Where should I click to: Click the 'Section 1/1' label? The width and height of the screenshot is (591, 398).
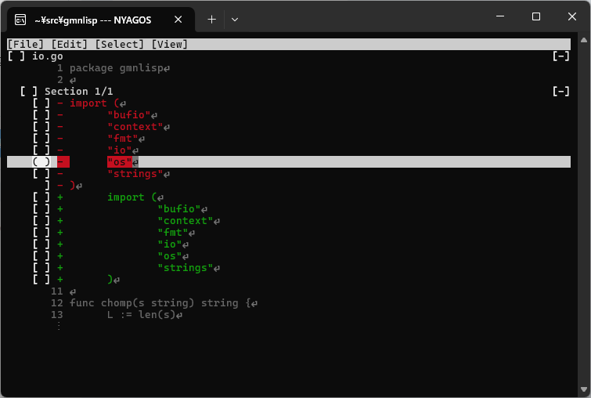79,92
